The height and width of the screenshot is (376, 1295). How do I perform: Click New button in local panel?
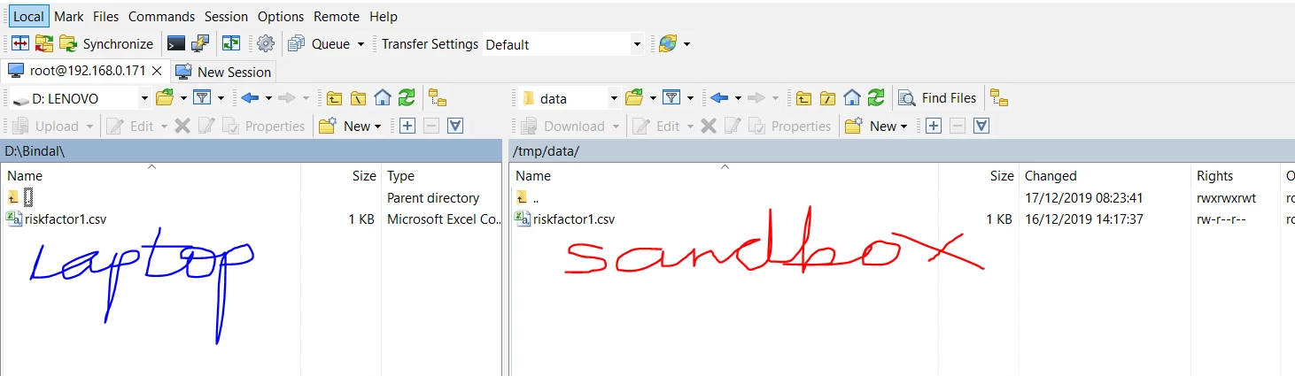coord(350,126)
